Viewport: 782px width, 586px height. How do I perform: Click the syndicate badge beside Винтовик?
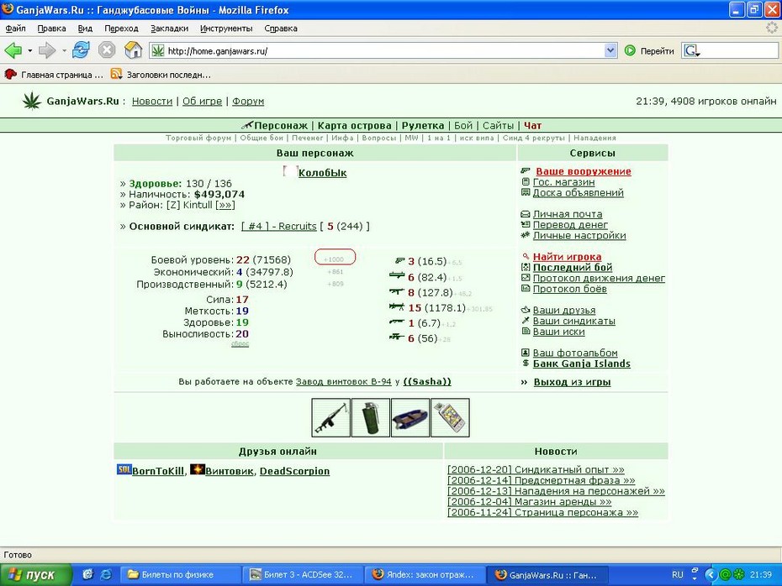(198, 469)
